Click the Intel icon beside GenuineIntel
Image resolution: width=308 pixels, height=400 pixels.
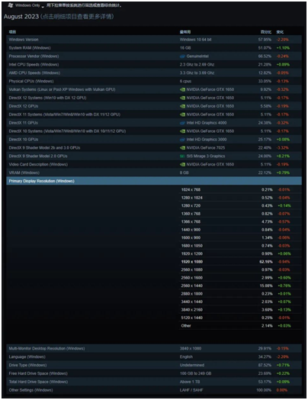tap(182, 56)
